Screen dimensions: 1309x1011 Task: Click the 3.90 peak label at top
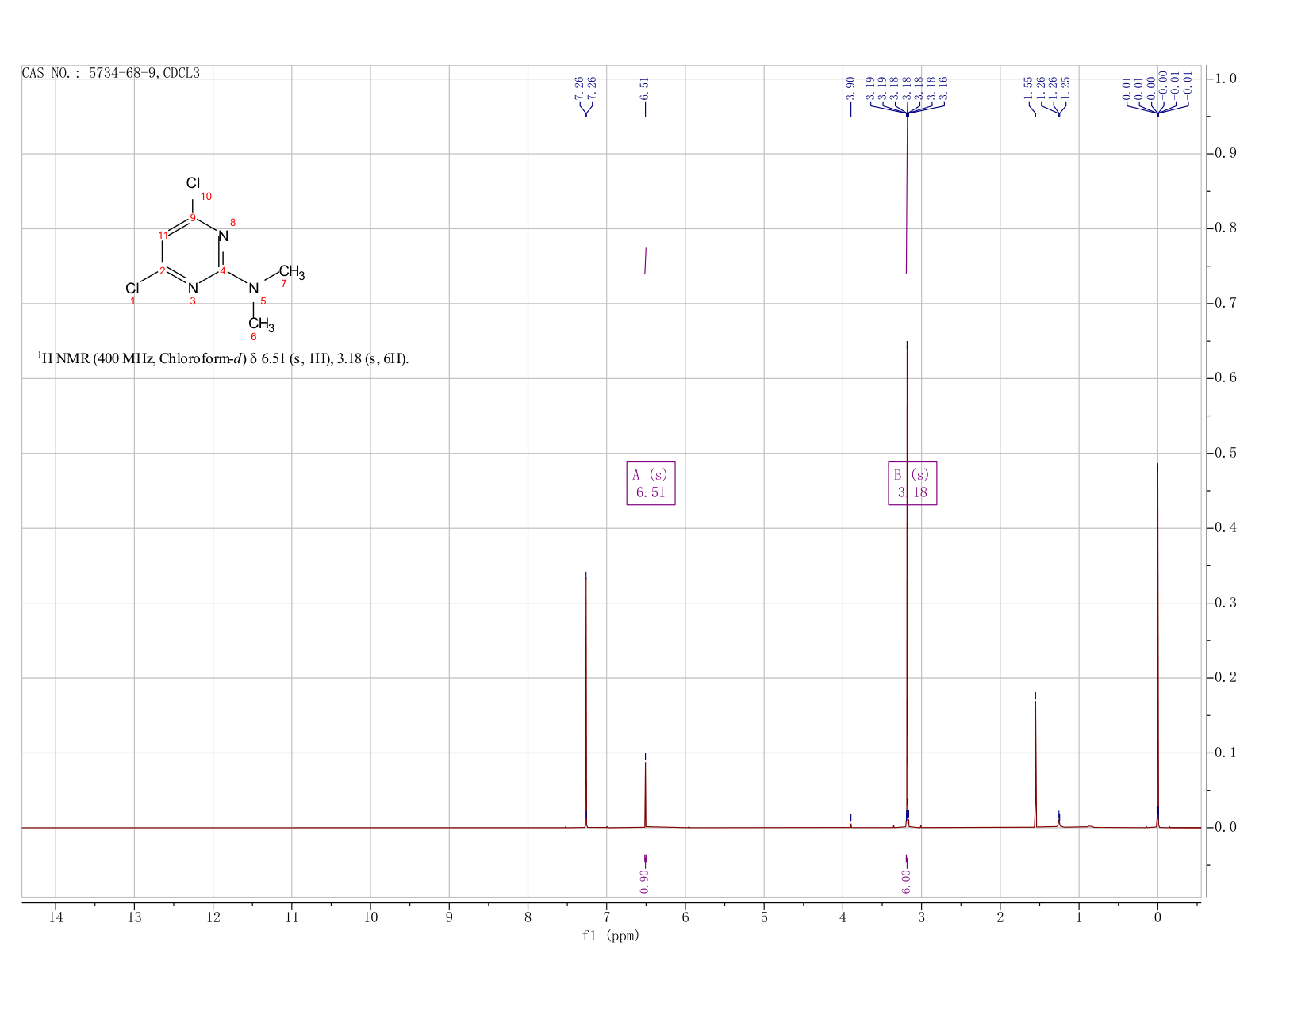(x=850, y=88)
